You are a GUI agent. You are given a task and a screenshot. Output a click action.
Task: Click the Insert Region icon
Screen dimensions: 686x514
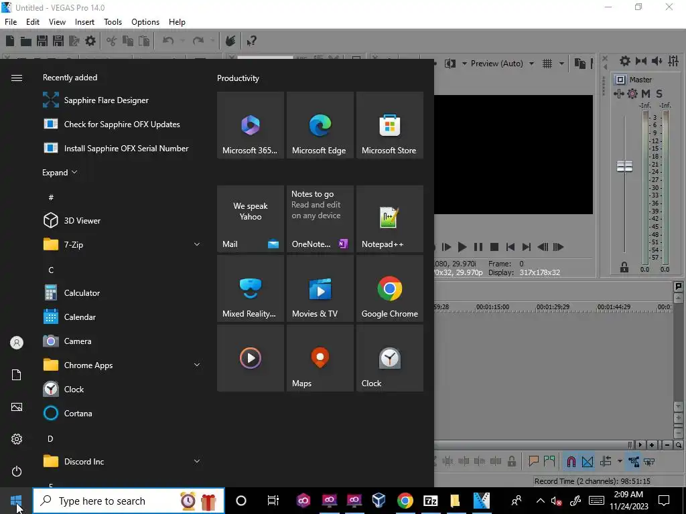[x=549, y=461]
